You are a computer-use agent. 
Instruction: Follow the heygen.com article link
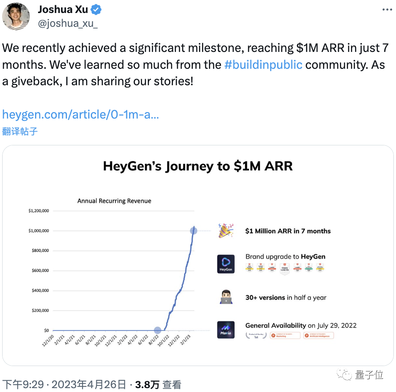pos(80,115)
